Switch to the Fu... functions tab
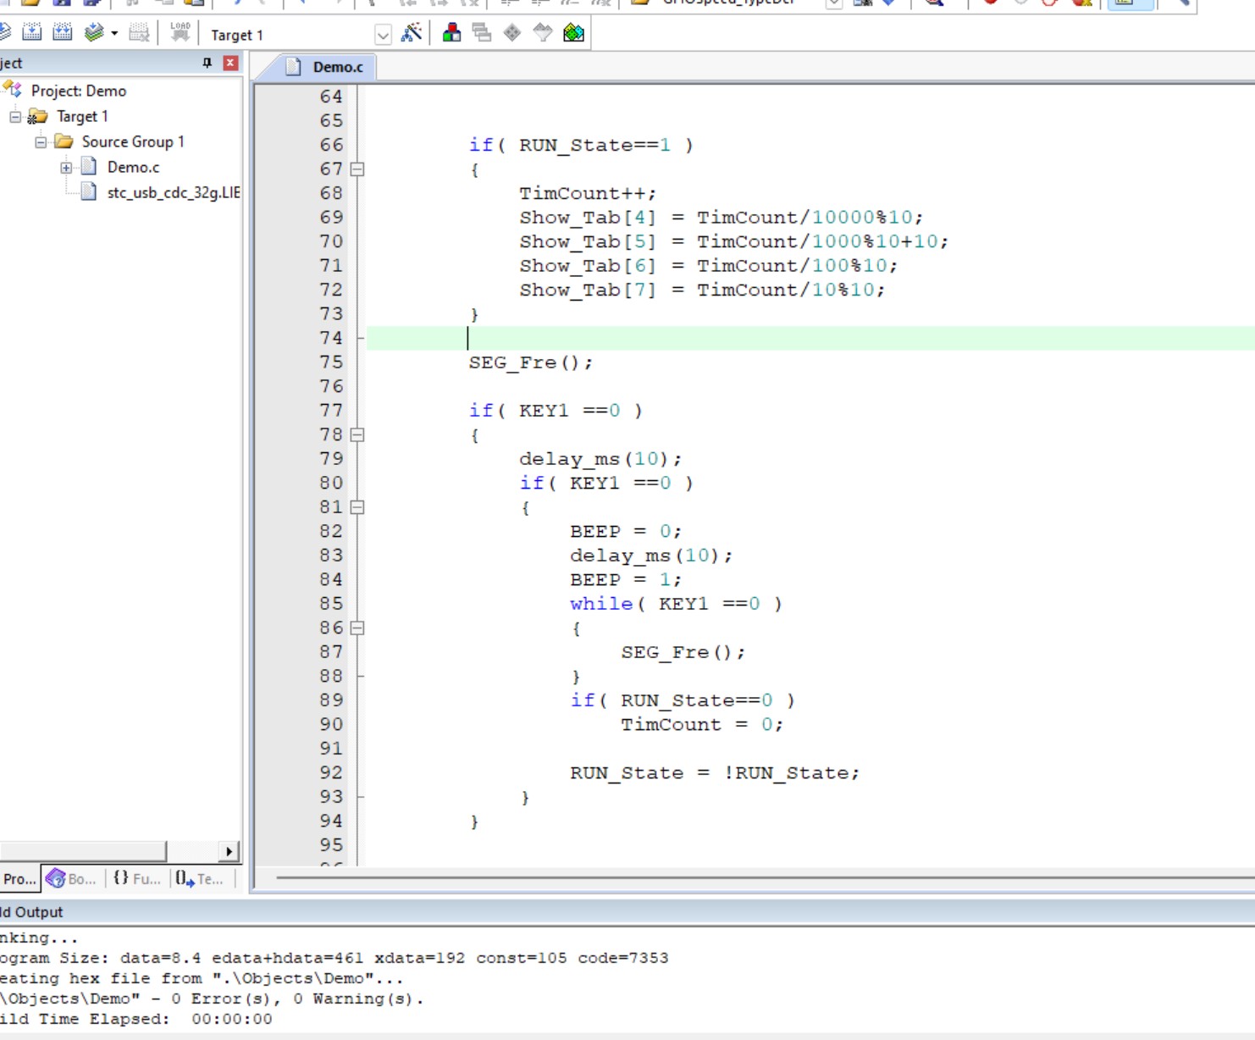 136,879
